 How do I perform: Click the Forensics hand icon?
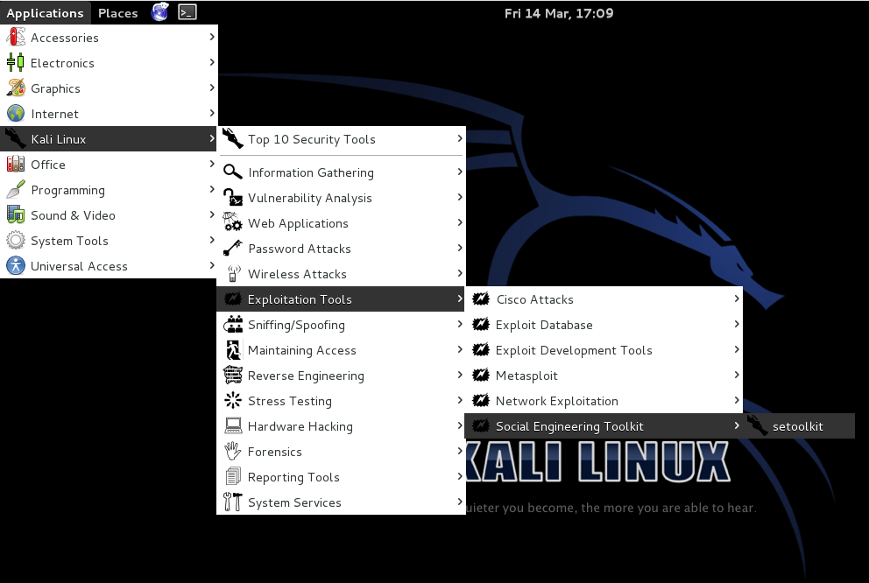[x=233, y=452]
